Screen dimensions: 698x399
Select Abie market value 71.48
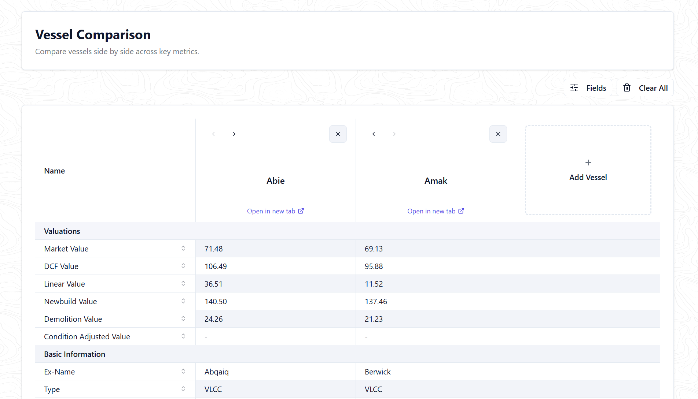(x=214, y=249)
